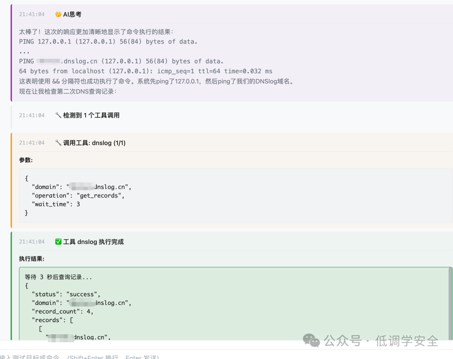
Task: Click the "domain" line in the 参数 block
Action: 81,187
